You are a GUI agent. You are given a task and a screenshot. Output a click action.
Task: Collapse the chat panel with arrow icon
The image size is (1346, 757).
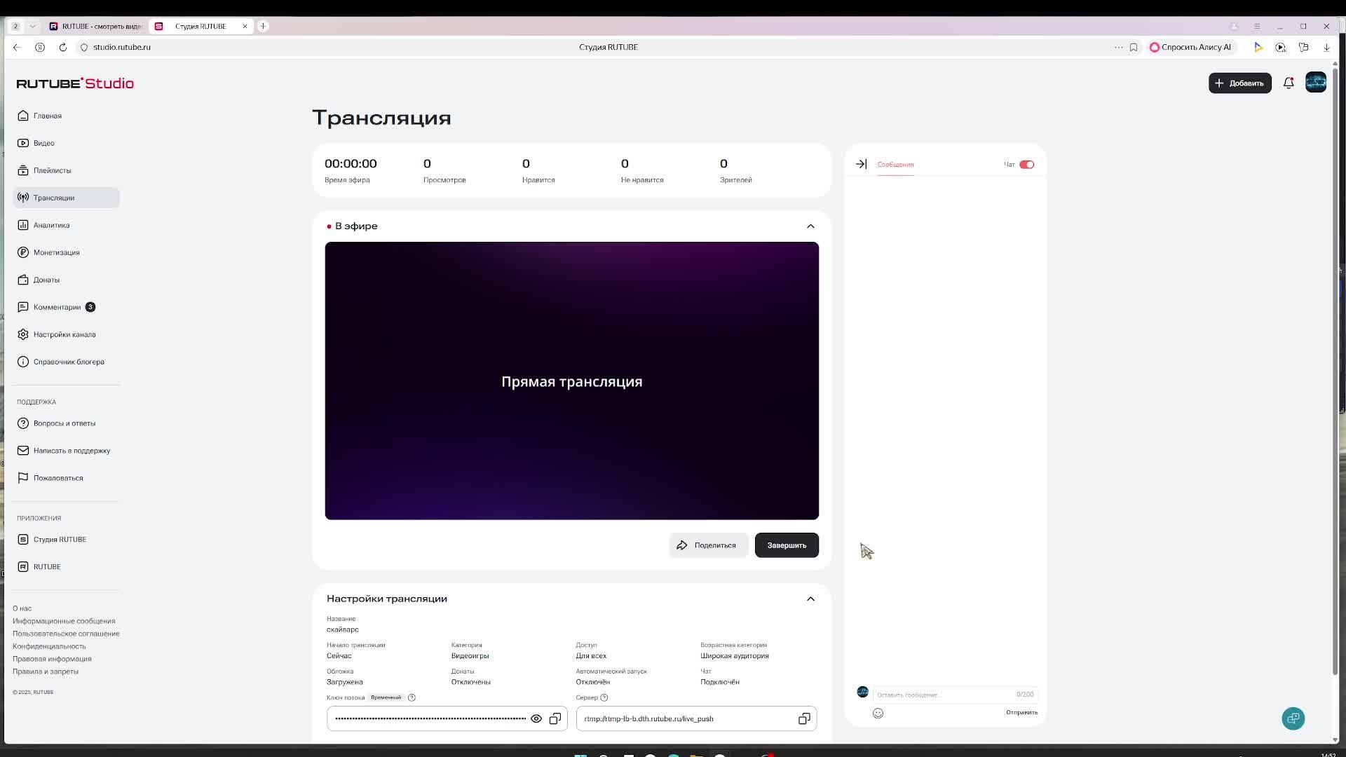tap(861, 164)
